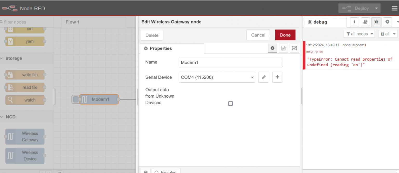The width and height of the screenshot is (399, 173).
Task: Click the info sidebar icon
Action: (354, 22)
